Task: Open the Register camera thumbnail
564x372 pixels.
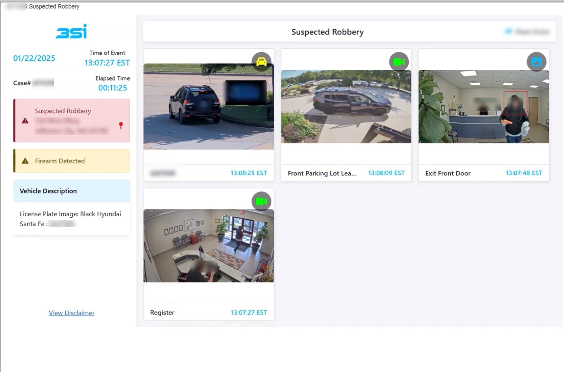Action: (209, 246)
